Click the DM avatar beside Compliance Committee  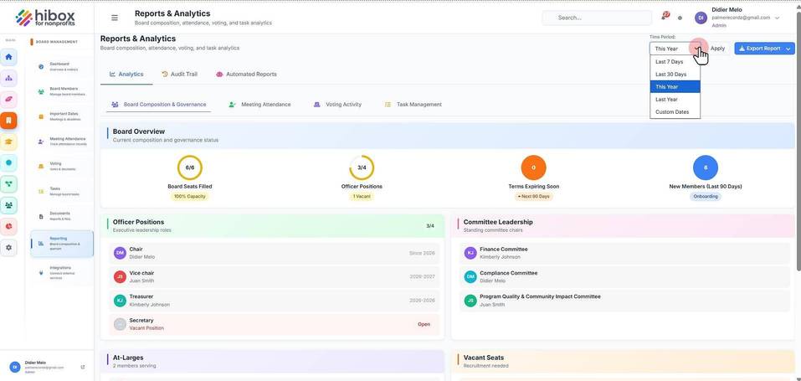click(470, 276)
